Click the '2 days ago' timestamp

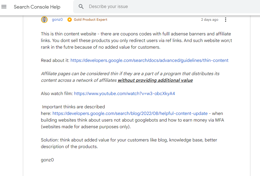click(210, 20)
